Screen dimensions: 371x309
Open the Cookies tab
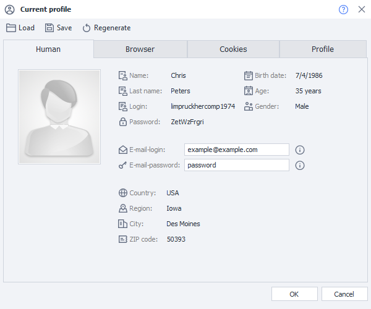point(233,49)
